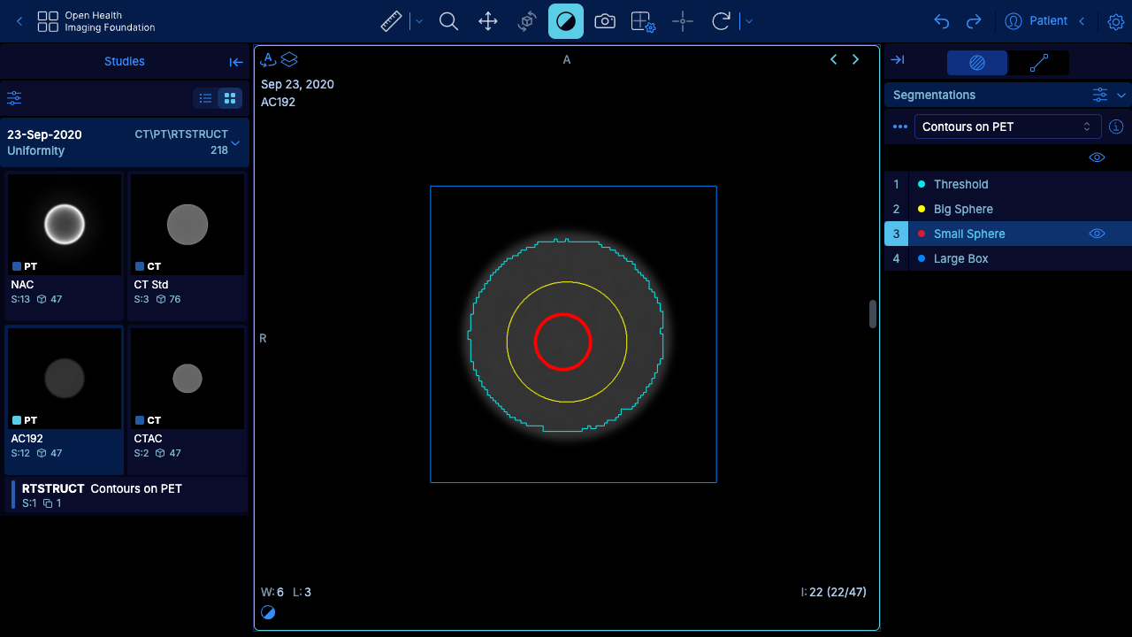
Task: Switch to the measurements panel tab
Action: tap(1039, 63)
